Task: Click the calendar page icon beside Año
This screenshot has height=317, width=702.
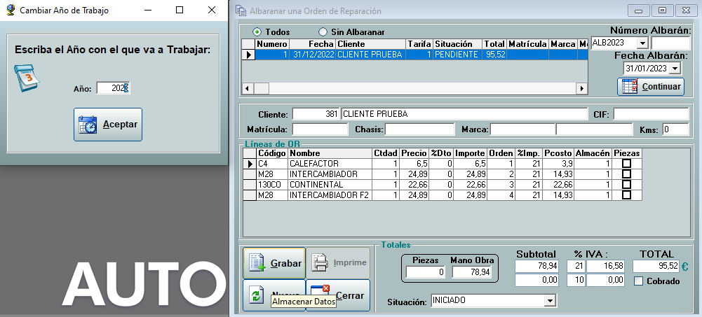Action: (x=27, y=78)
